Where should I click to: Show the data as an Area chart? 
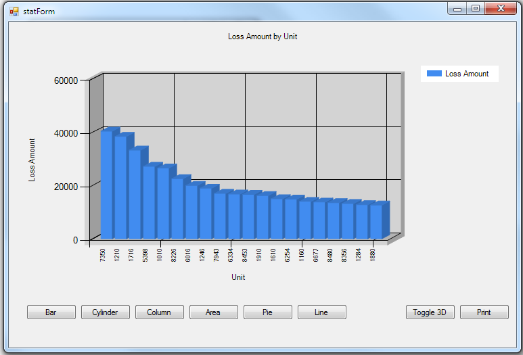click(214, 312)
